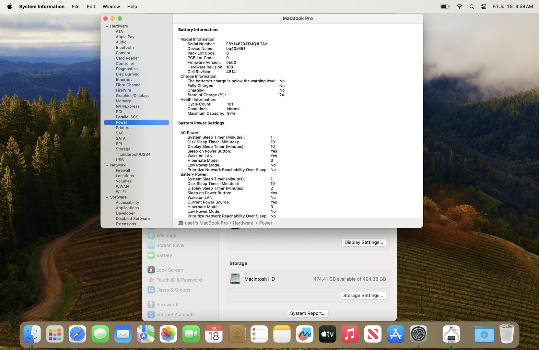Open Finder from the Dock
This screenshot has height=350, width=539.
[x=32, y=334]
